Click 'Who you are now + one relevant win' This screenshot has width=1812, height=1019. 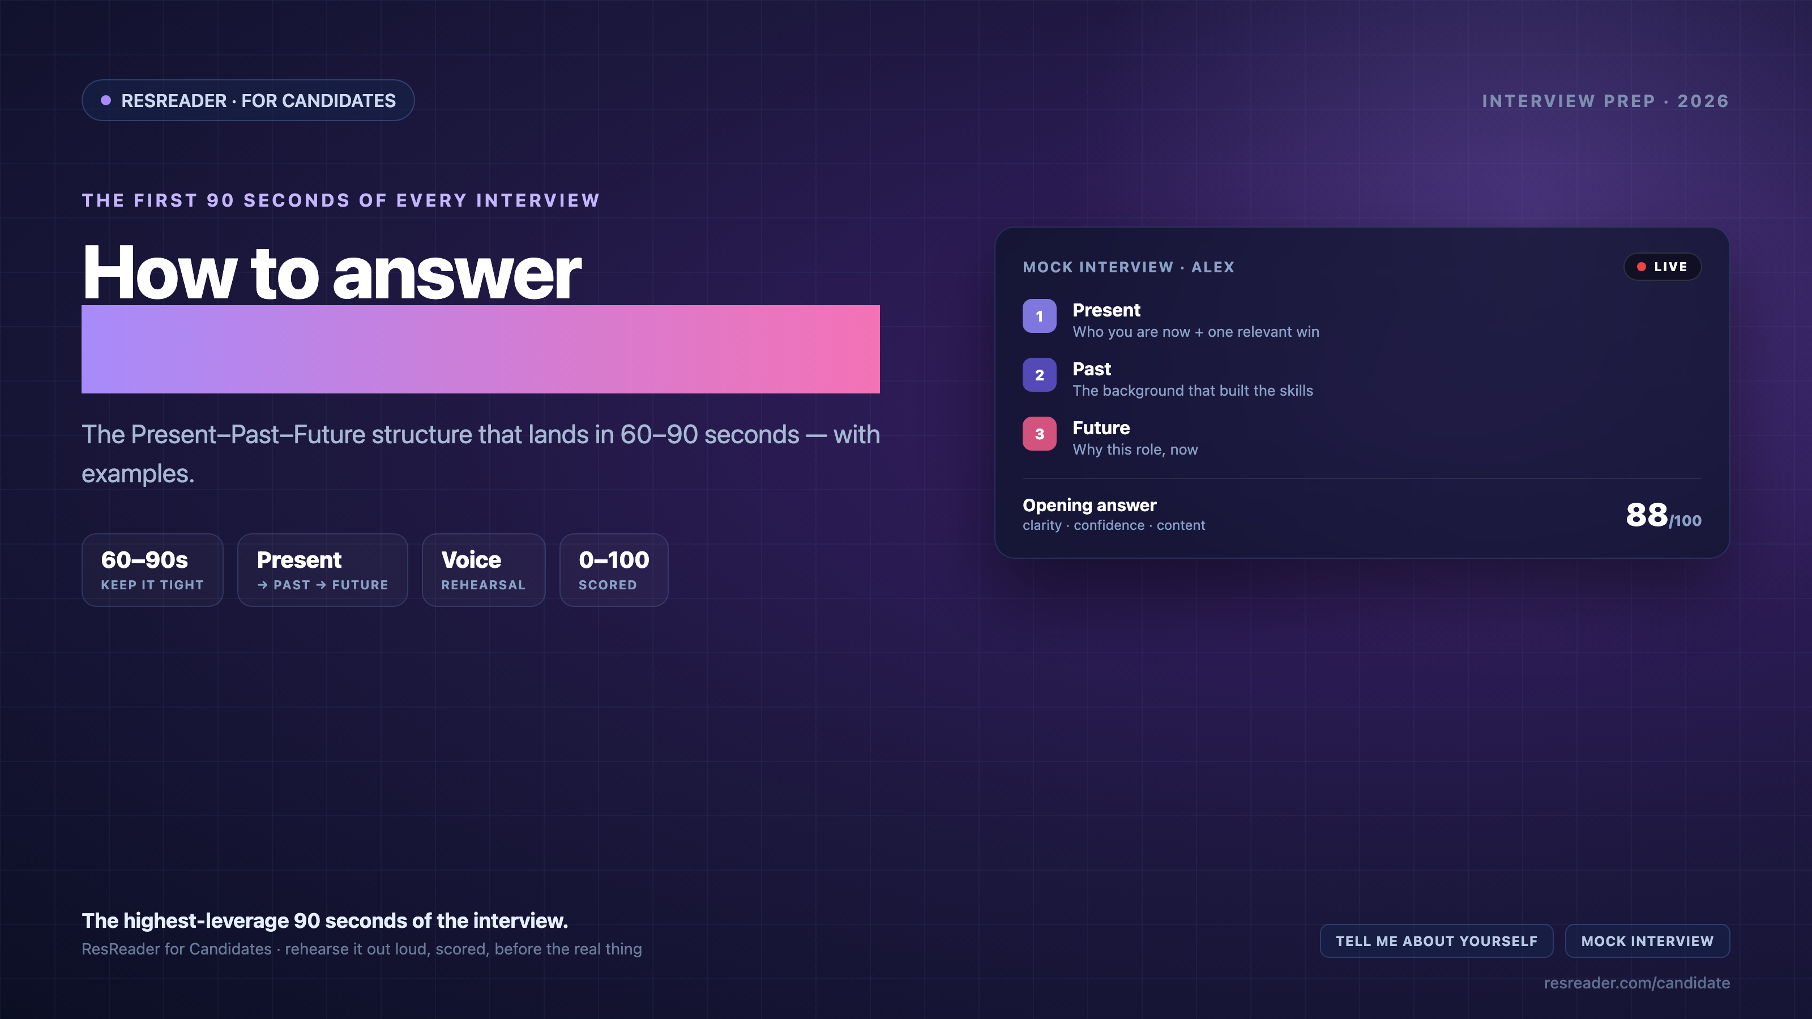[1196, 332]
